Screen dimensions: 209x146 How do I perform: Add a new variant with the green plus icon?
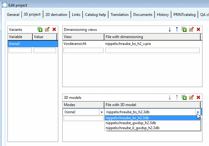tap(40, 29)
